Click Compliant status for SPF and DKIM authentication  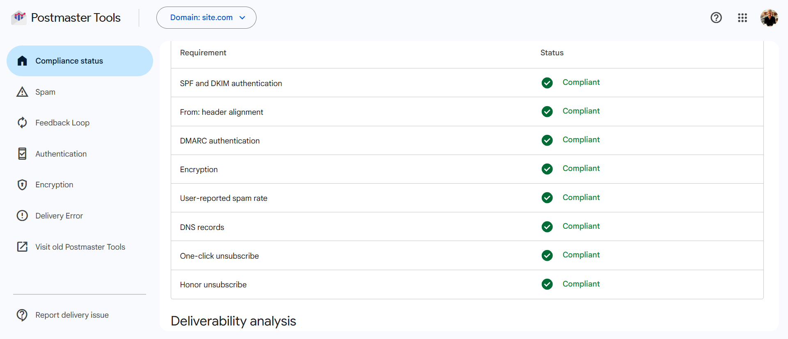pyautogui.click(x=581, y=82)
